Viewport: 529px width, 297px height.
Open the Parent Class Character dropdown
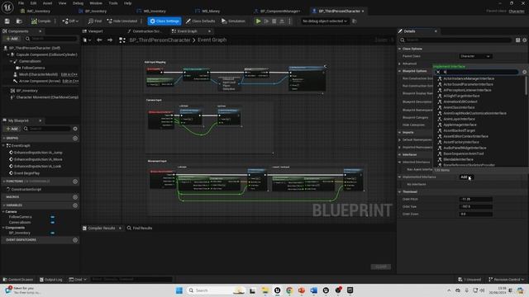[x=475, y=56]
